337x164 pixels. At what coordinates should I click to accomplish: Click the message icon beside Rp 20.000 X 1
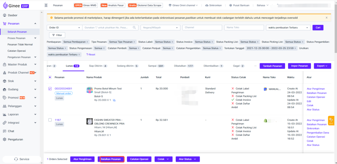(114, 100)
